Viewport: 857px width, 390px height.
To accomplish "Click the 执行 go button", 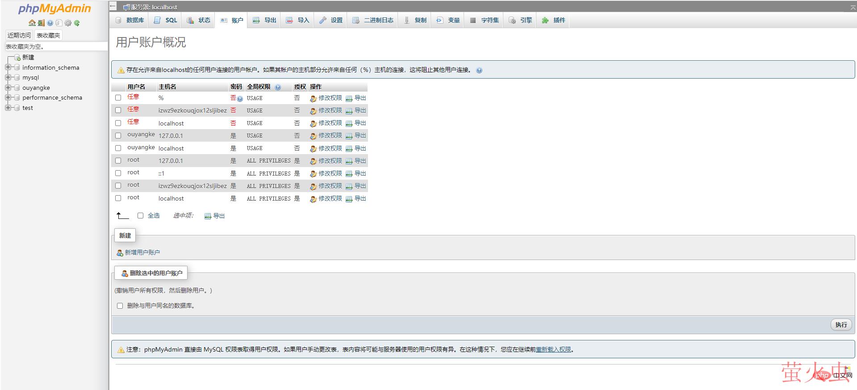I will click(841, 325).
